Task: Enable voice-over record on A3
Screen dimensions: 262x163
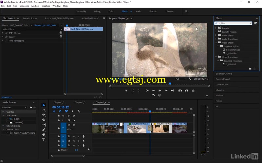Action: [84, 145]
